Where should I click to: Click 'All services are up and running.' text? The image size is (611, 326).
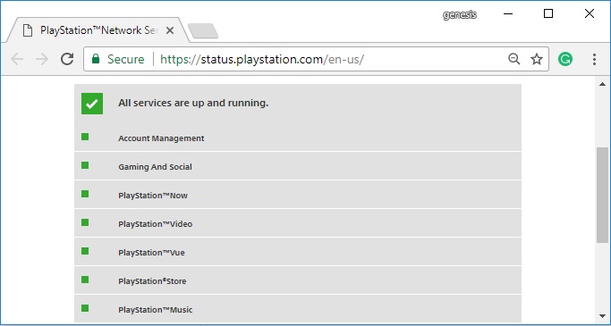193,103
